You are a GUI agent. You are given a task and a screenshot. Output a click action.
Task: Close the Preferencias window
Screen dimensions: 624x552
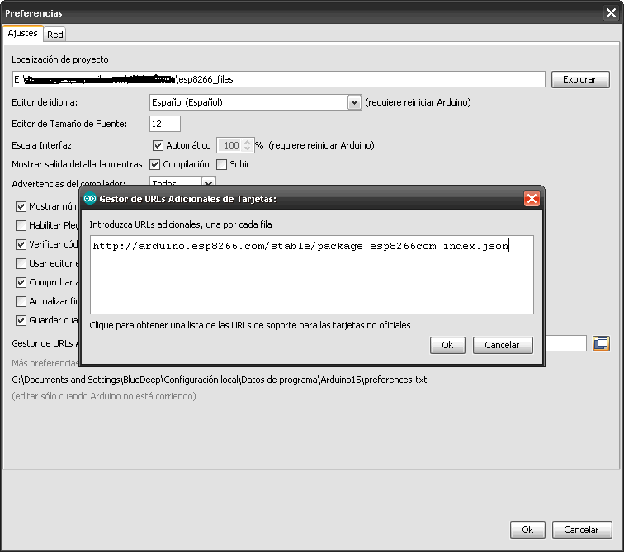pos(611,13)
